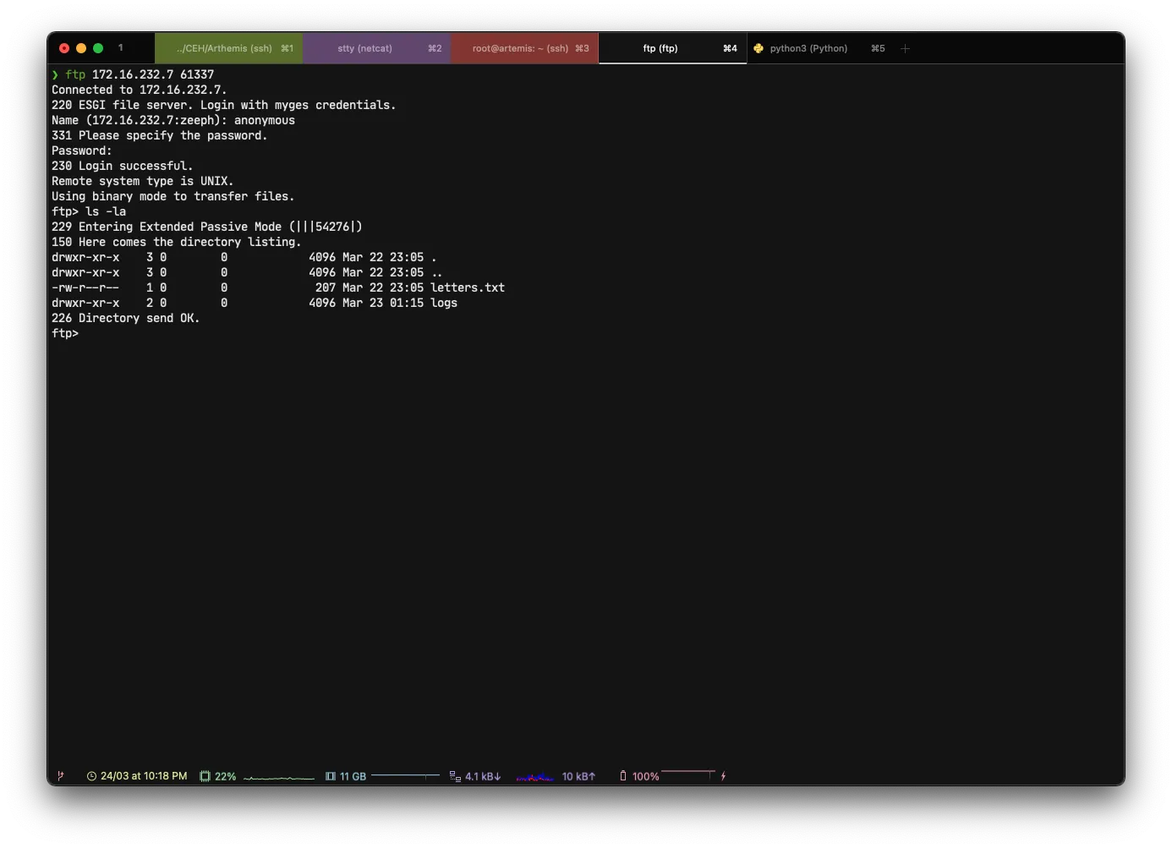Click the network throughput graph in status bar
The image size is (1172, 848).
coord(534,777)
